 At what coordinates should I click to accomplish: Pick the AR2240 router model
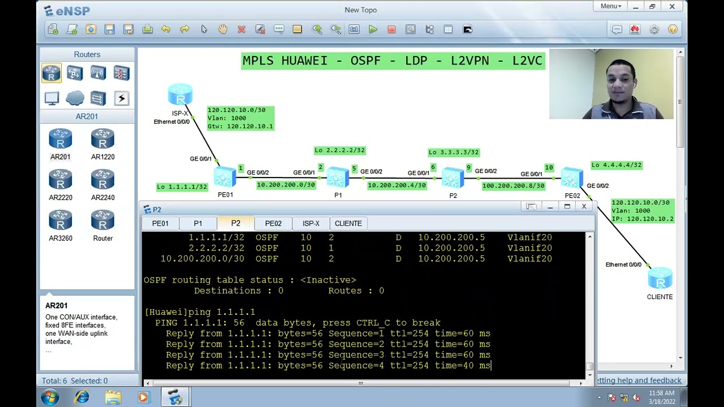[103, 185]
